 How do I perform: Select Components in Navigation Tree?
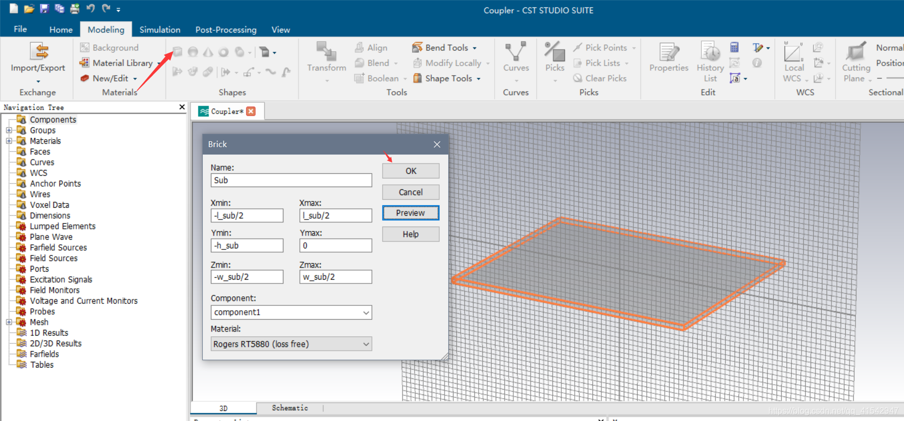[53, 120]
